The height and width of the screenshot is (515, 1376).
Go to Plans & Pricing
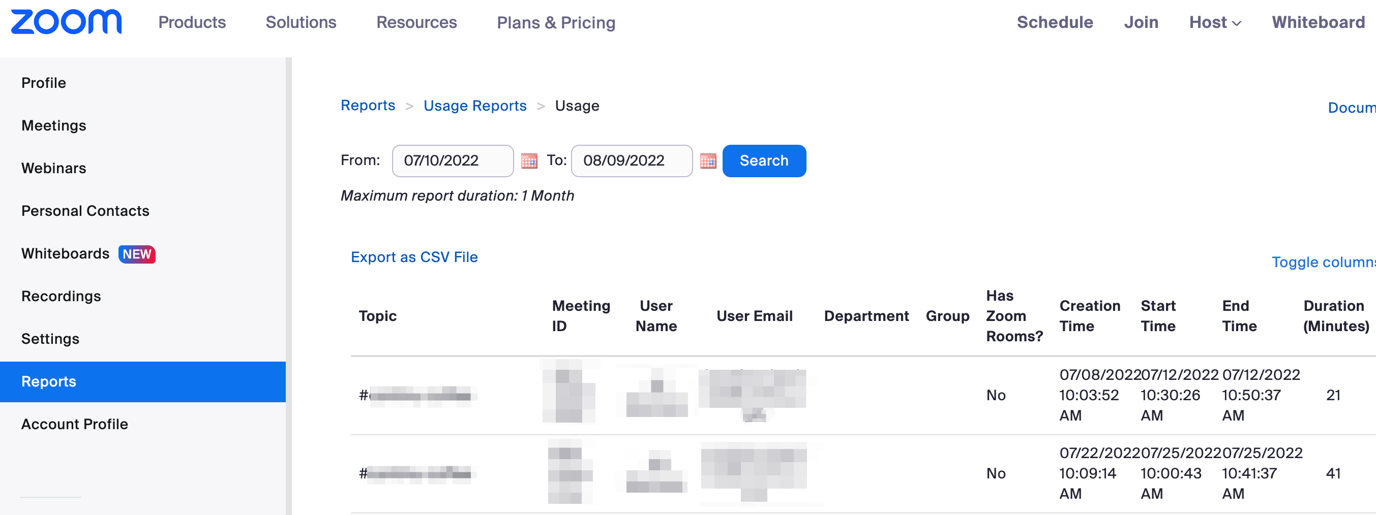556,22
